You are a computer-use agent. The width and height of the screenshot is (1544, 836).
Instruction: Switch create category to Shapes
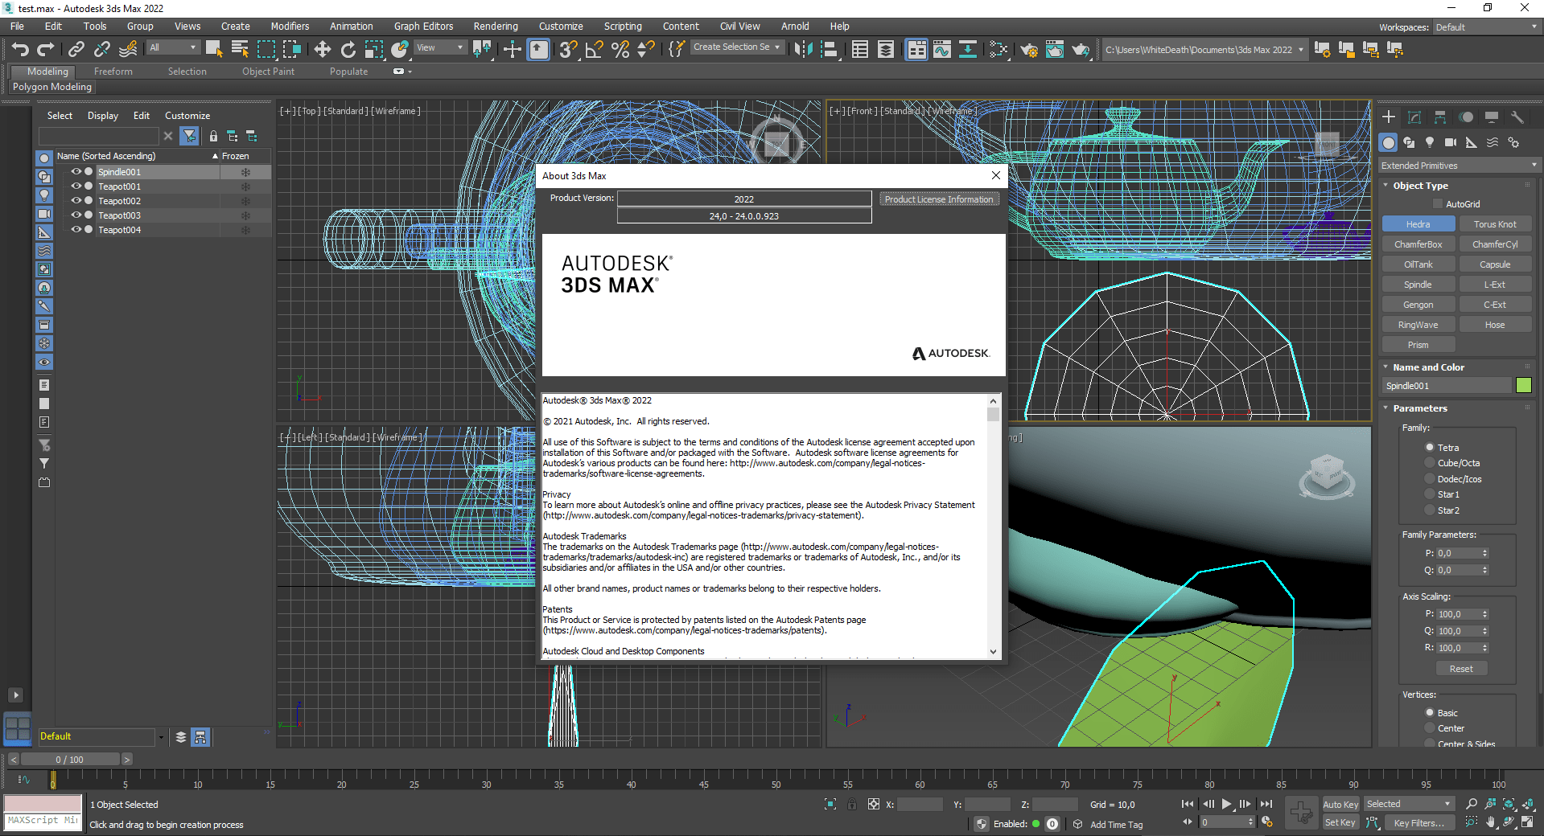coord(1409,142)
